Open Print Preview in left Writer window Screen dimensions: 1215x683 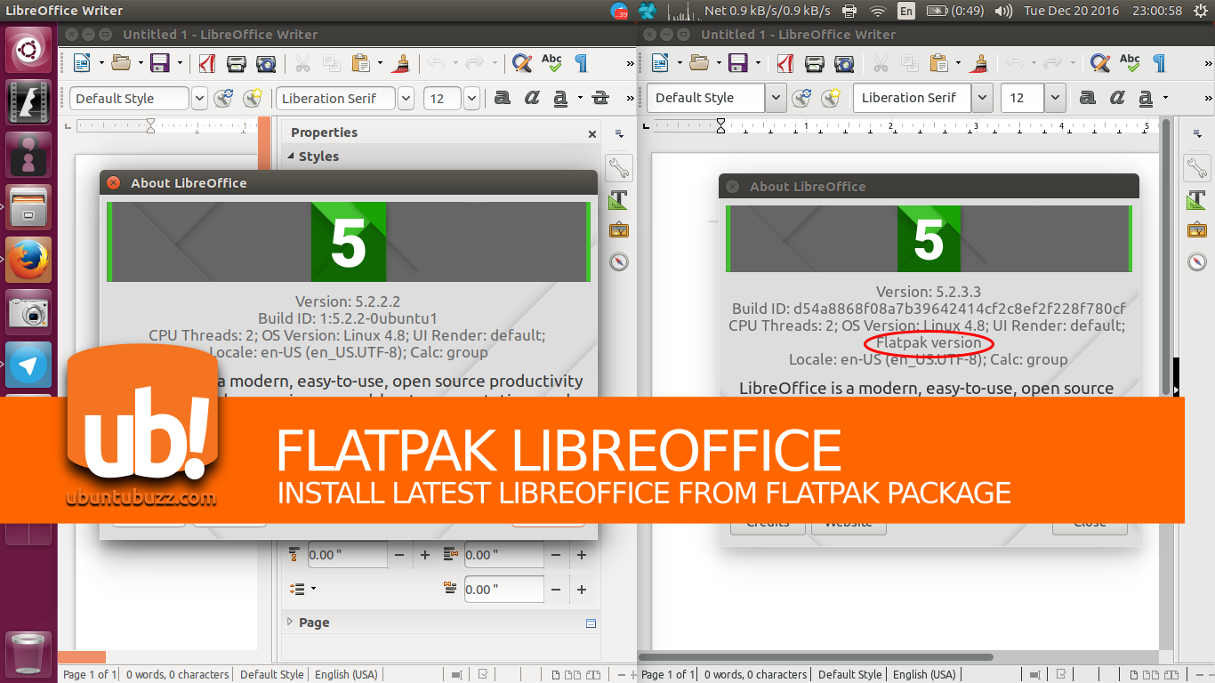[266, 63]
